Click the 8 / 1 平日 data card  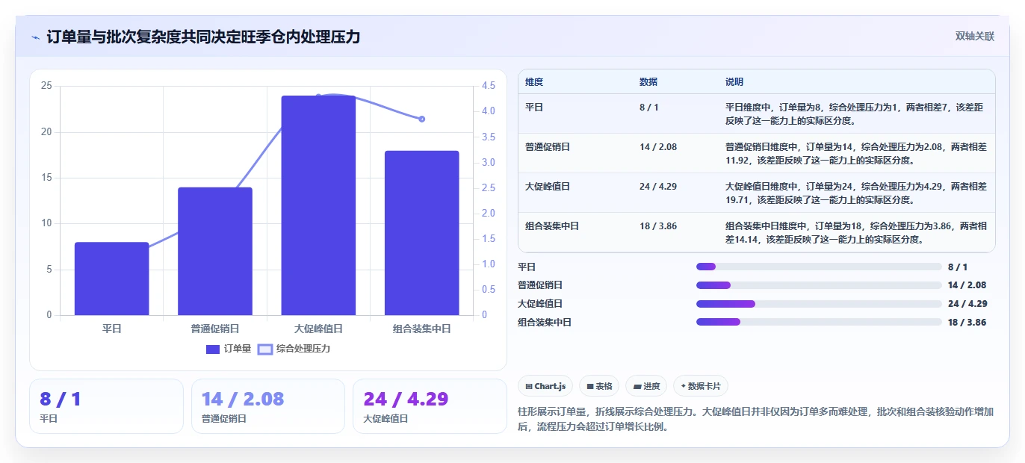point(106,406)
